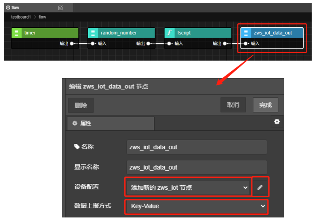Select the zws_iot_data_out node title
This screenshot has width=318, height=223.
tap(273, 33)
